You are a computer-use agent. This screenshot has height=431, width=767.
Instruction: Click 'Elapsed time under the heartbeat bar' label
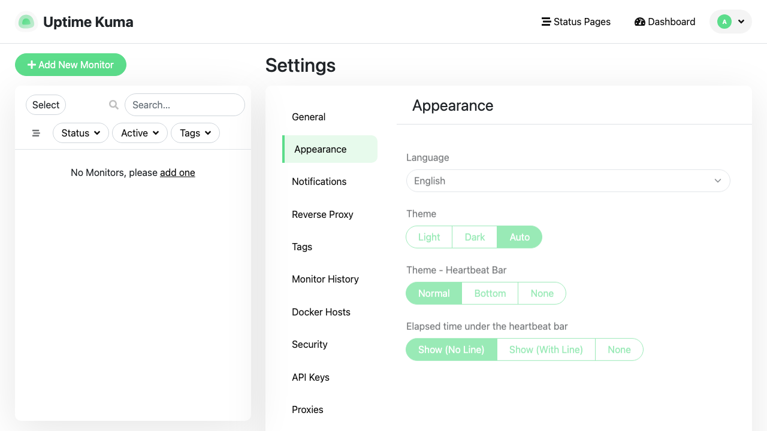click(487, 326)
